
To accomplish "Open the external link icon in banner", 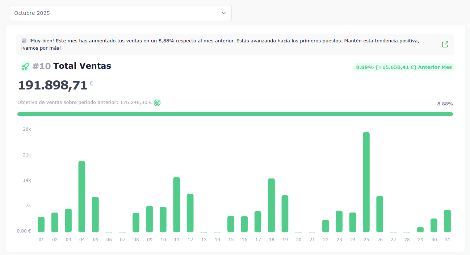I will (445, 45).
